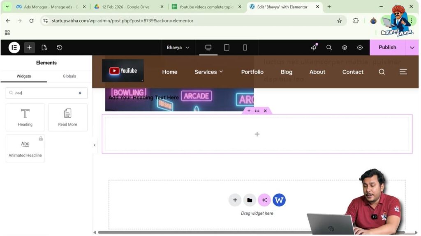Switch to the Globals tab
Viewport: 421px width, 236px height.
69,76
